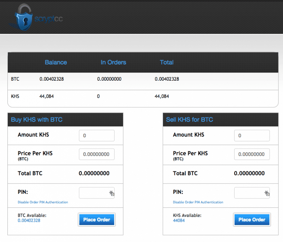Click the scryptcc site name text

click(x=48, y=19)
